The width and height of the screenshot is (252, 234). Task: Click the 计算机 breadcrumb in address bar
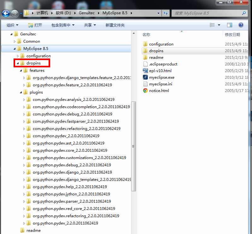click(42, 13)
